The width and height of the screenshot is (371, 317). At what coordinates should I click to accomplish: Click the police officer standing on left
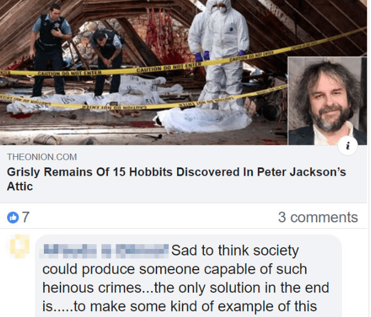[50, 50]
